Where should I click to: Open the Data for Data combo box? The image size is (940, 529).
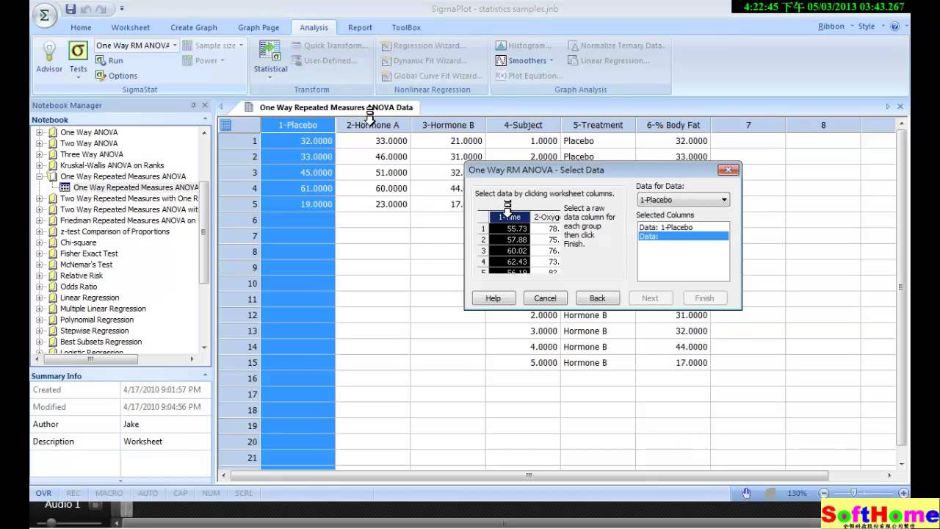[x=683, y=200]
